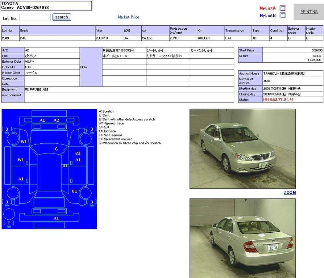324x278 pixels.
Task: Click the transmission value 'FAT'
Action: [x=228, y=38]
